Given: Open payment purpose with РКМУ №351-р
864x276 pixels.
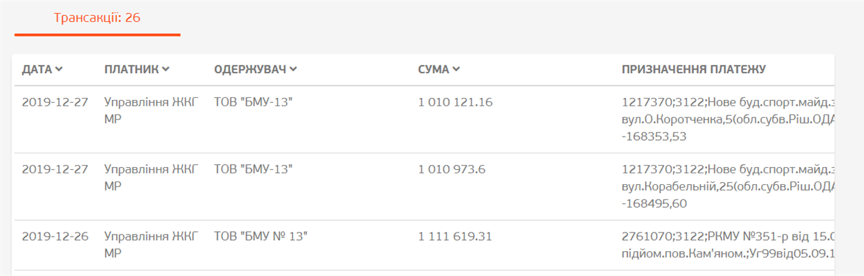Looking at the screenshot, I should coord(729,245).
